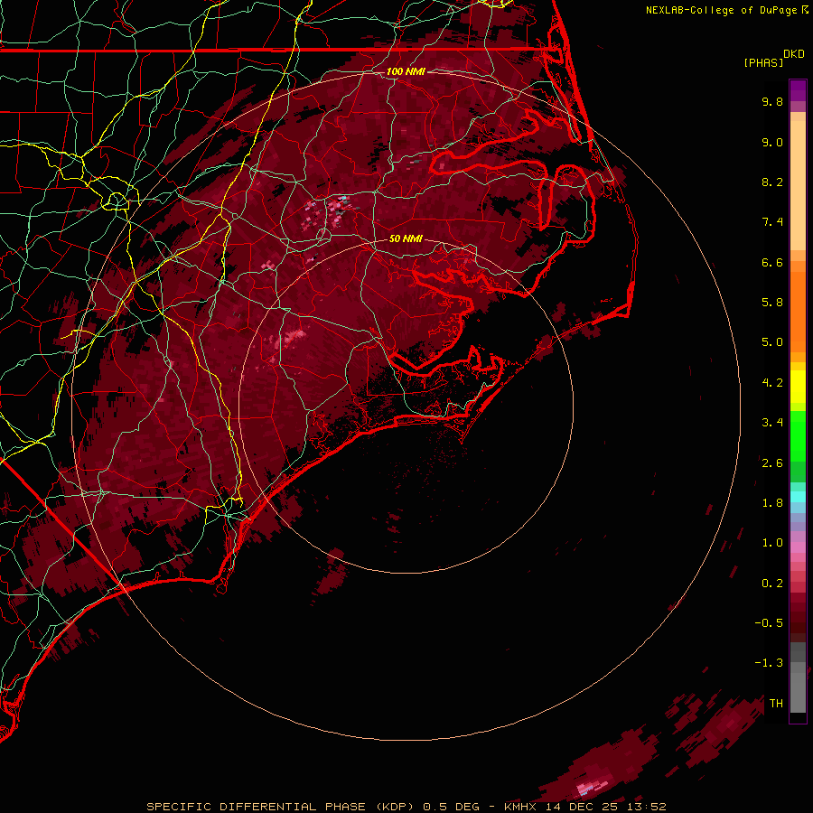
Task: Click the 0.2 value on the scale
Action: click(772, 584)
